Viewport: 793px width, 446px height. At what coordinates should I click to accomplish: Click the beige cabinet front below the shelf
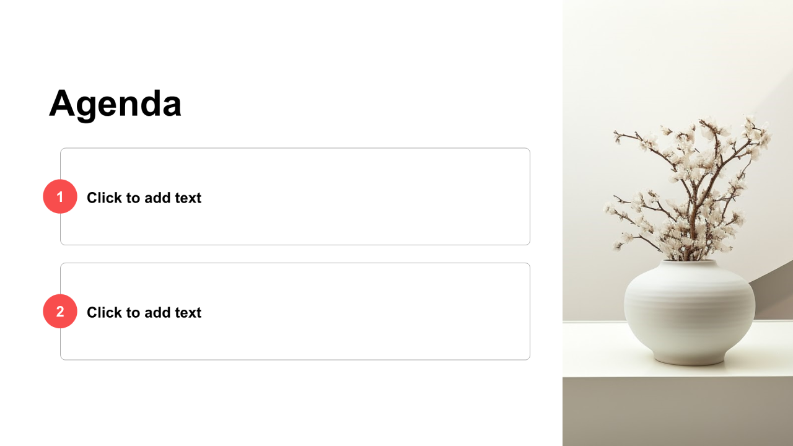click(x=678, y=412)
